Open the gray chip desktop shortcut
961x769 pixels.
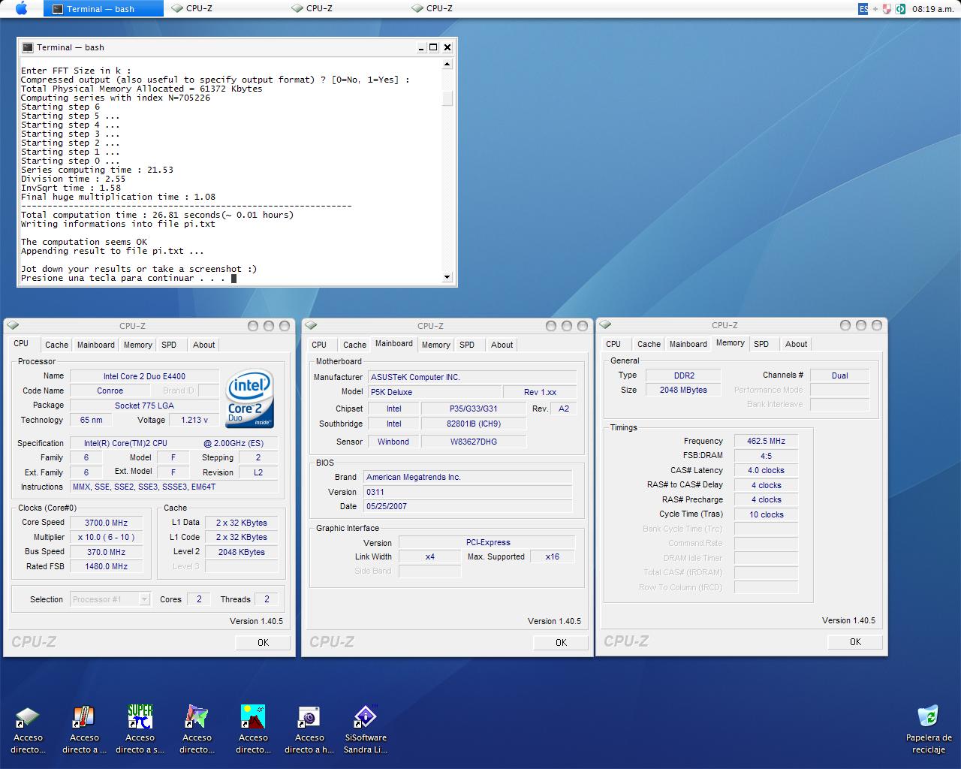(x=28, y=716)
